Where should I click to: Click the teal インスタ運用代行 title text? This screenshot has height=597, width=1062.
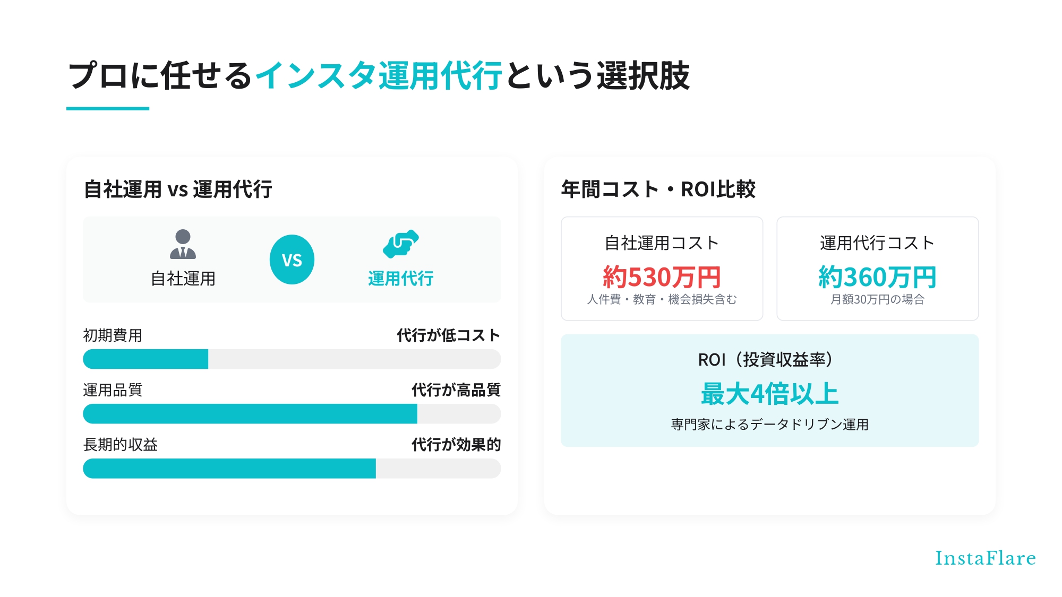pos(379,75)
